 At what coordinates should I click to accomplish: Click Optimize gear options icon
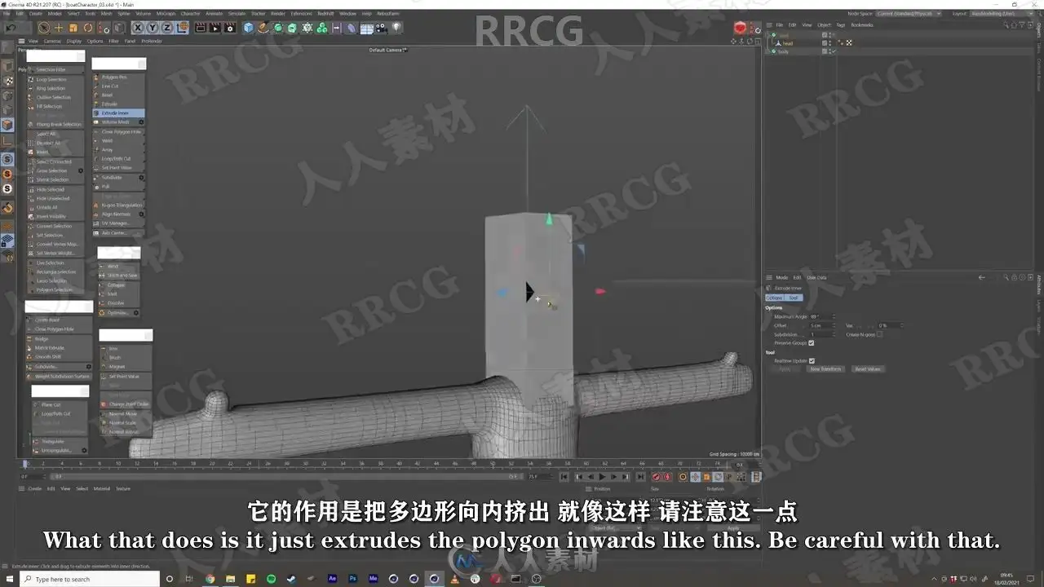pos(136,312)
